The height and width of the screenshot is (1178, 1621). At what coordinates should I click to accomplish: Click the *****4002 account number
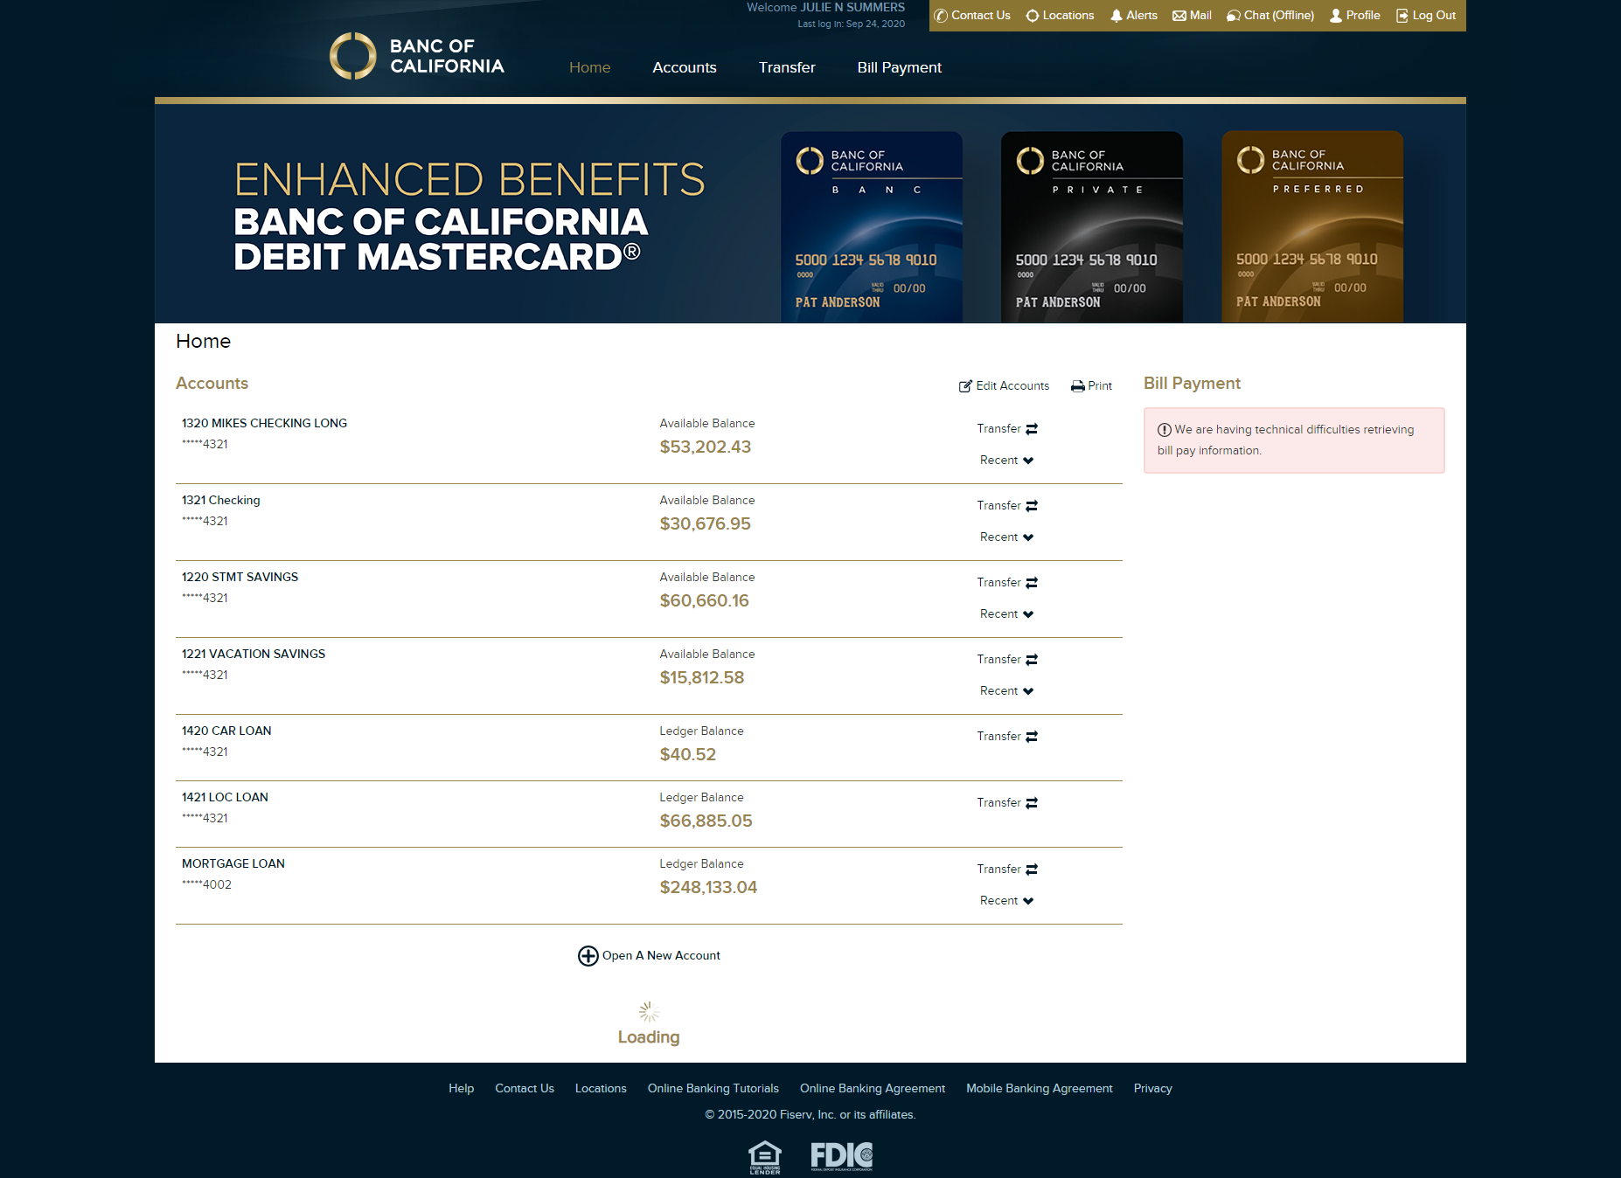(x=206, y=884)
